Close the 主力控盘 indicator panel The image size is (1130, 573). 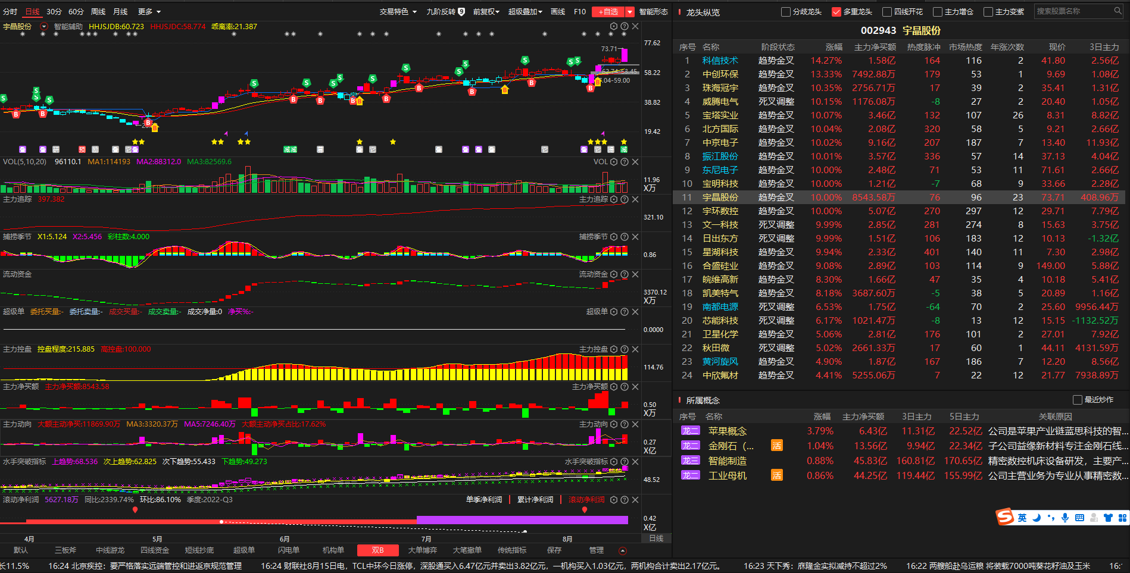pyautogui.click(x=635, y=349)
